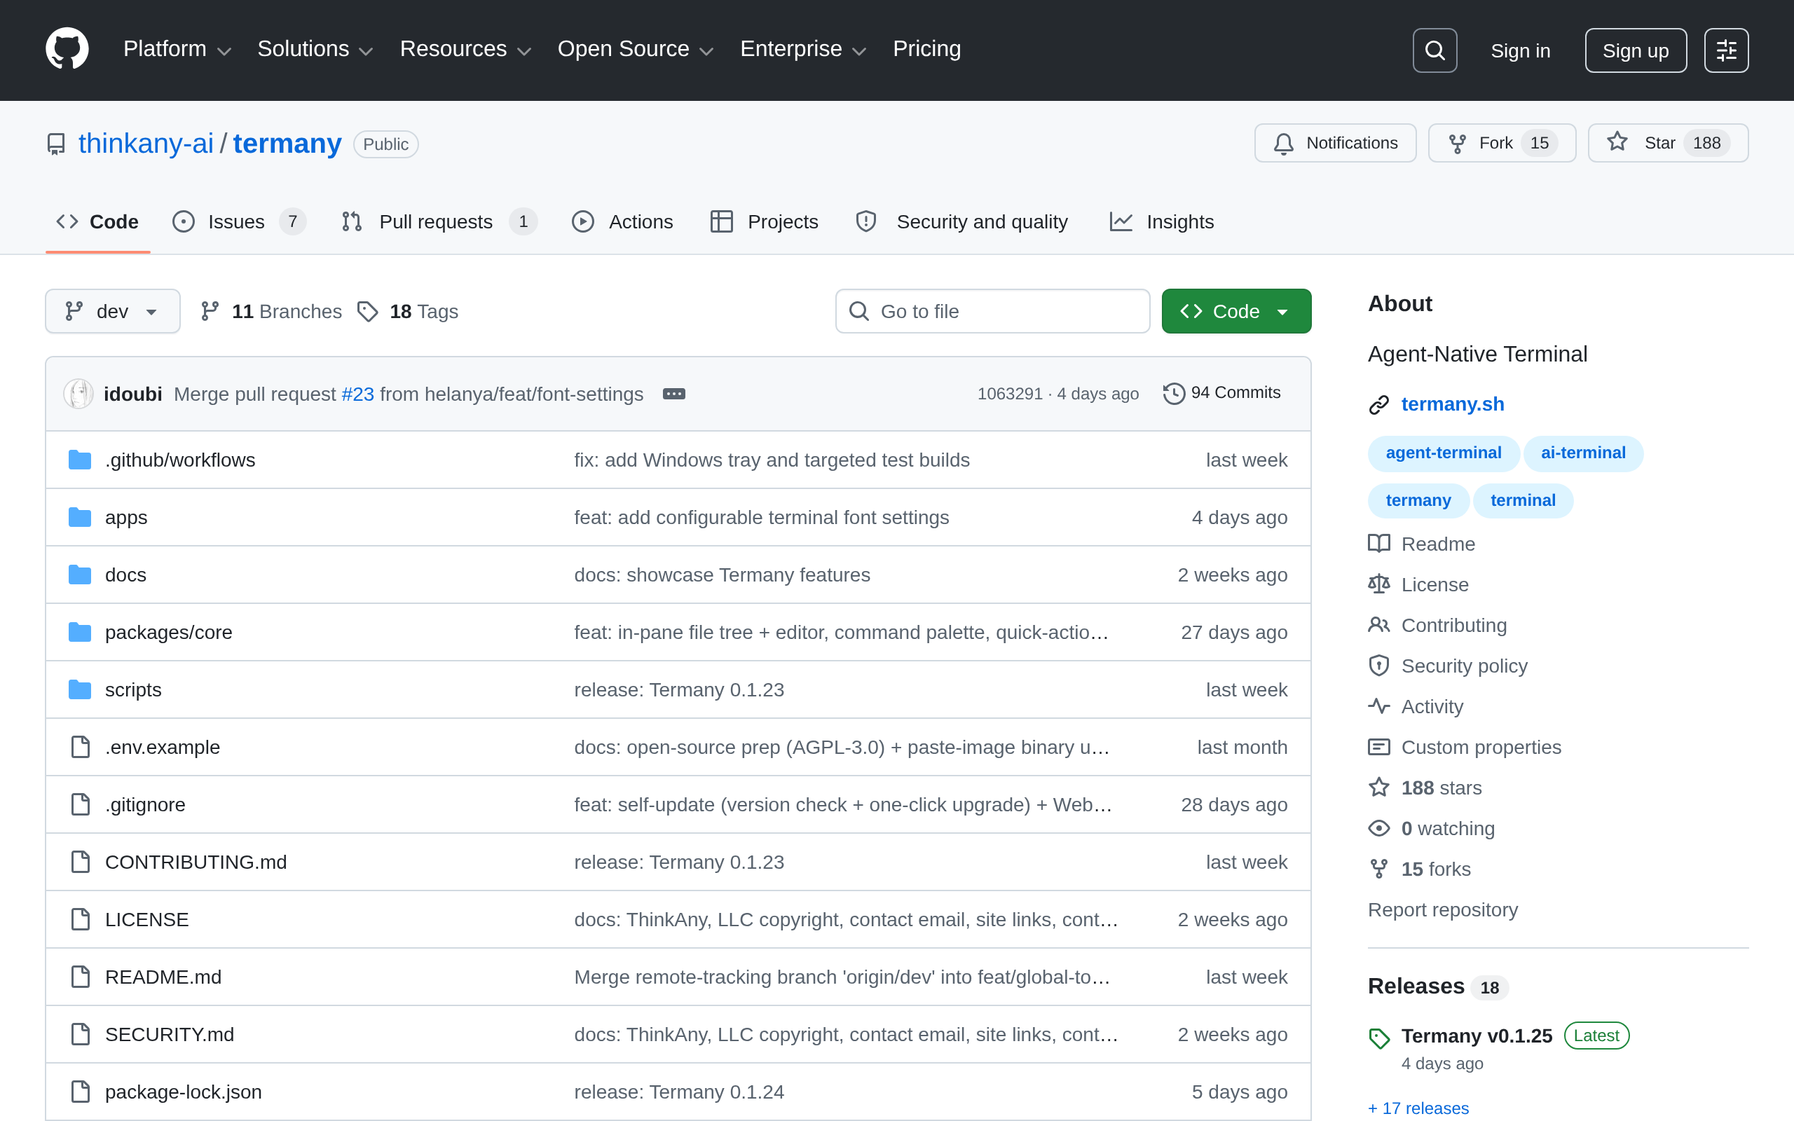Open pull request #23 link
Viewport: 1794px width, 1121px height.
(x=358, y=394)
